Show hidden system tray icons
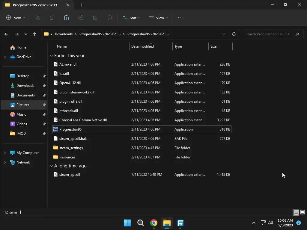The width and height of the screenshot is (307, 230). pos(254,223)
